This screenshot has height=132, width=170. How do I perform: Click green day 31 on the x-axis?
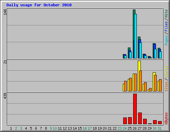point(159,128)
